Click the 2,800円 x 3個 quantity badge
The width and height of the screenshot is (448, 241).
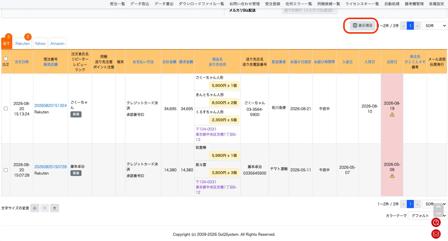click(224, 173)
